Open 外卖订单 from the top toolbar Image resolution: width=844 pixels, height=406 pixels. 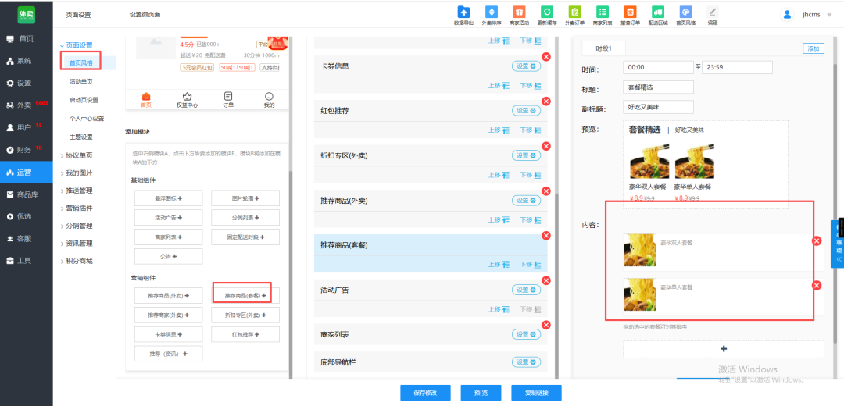click(x=574, y=12)
